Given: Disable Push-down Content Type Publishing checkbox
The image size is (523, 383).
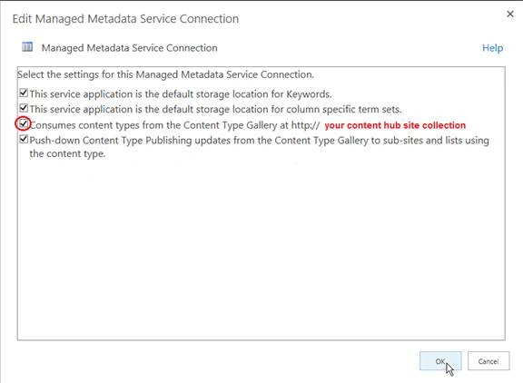Looking at the screenshot, I should 24,139.
